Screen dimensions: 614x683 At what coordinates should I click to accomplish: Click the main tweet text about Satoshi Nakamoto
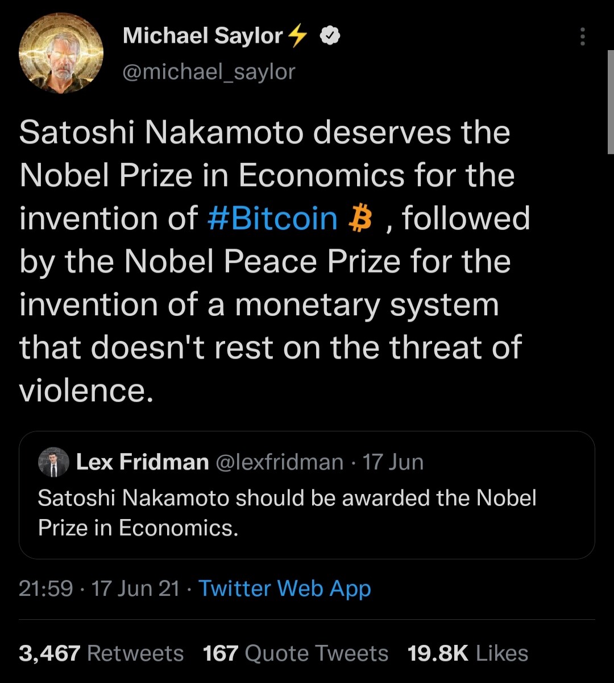click(275, 262)
